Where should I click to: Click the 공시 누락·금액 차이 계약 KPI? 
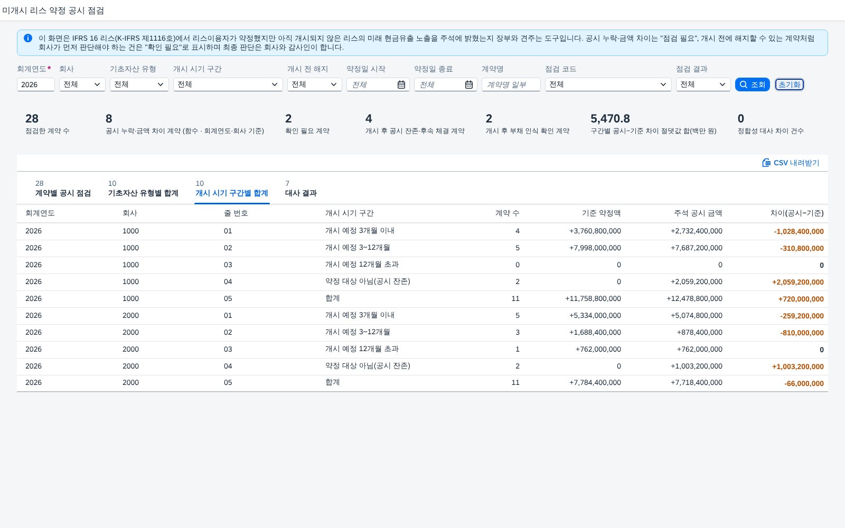(185, 124)
